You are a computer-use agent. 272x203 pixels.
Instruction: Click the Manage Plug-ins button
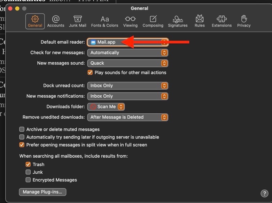pyautogui.click(x=42, y=192)
